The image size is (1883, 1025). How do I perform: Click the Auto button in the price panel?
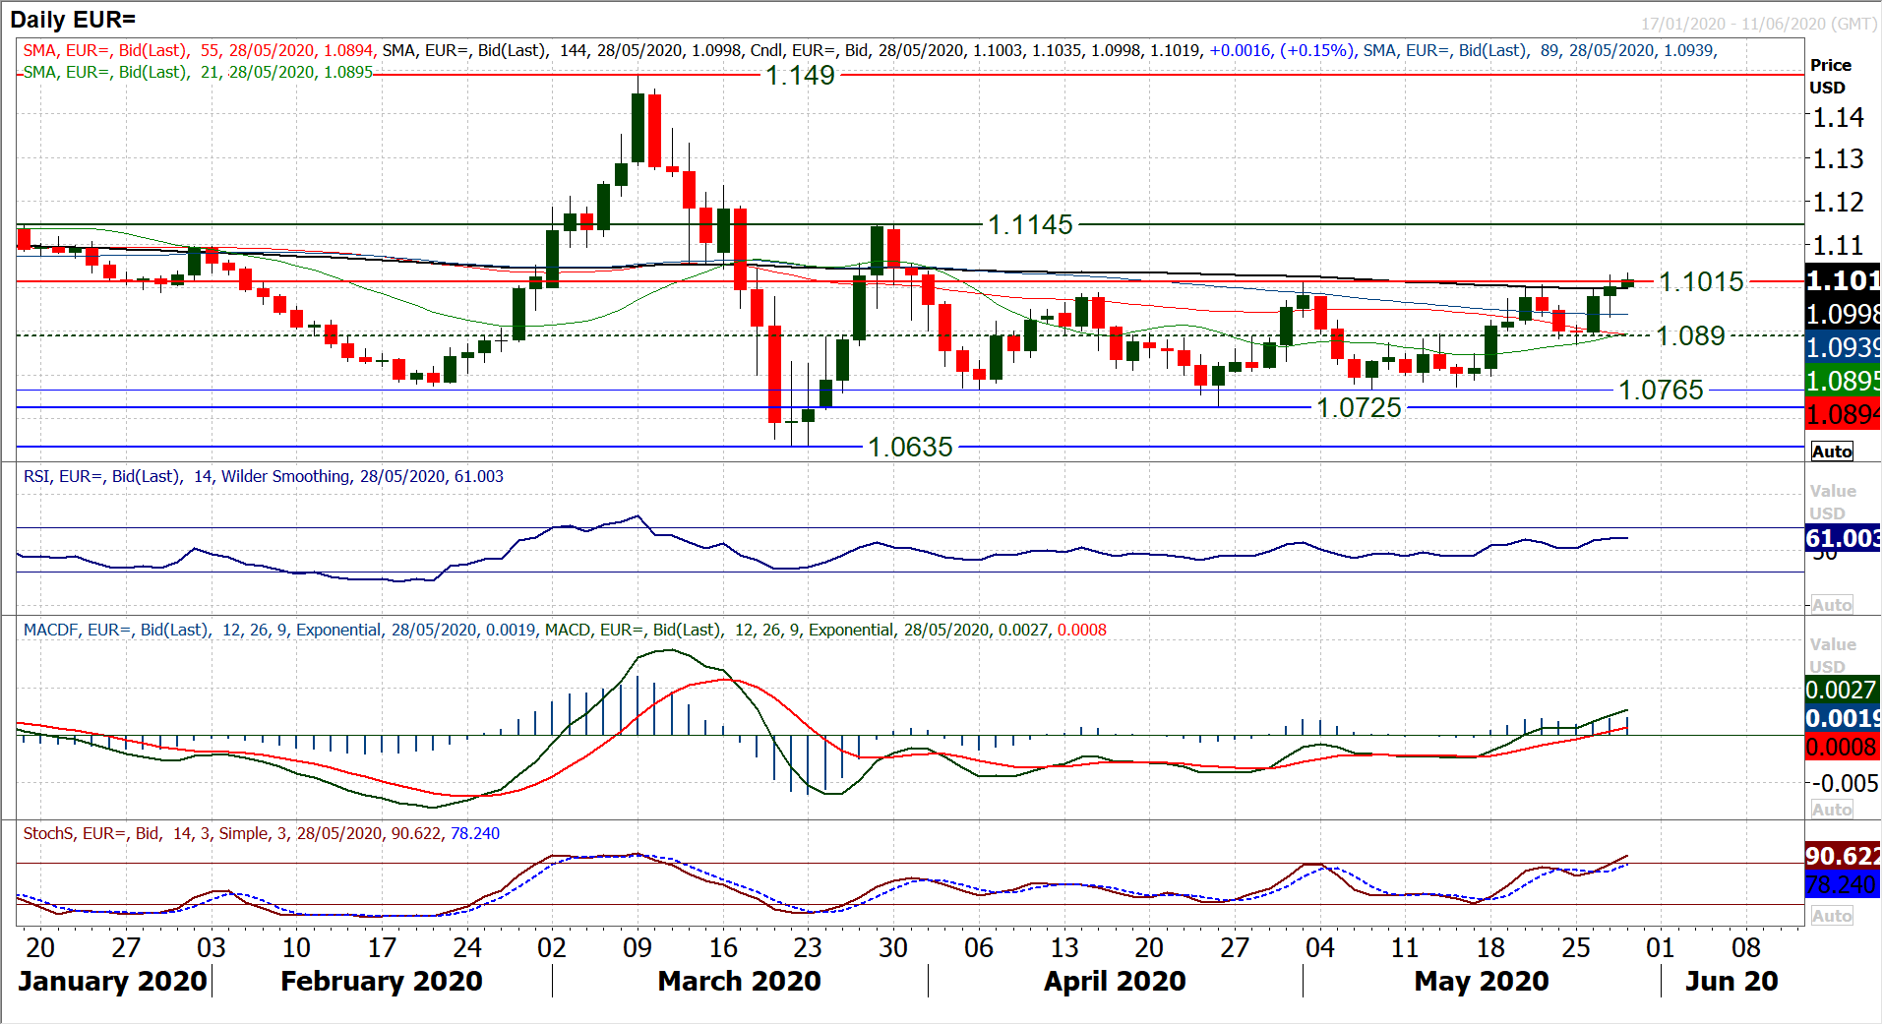pos(1831,452)
